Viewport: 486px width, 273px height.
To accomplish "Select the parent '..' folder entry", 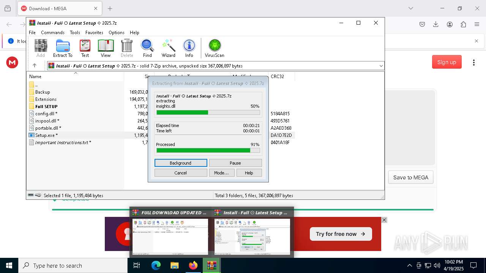I will [x=36, y=85].
